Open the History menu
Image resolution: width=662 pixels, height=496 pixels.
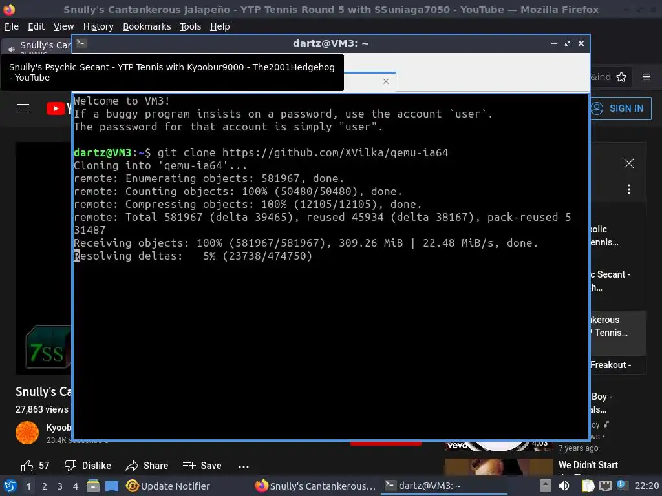click(98, 26)
